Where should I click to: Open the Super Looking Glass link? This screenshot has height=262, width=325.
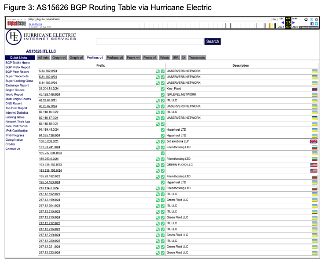tap(19, 81)
